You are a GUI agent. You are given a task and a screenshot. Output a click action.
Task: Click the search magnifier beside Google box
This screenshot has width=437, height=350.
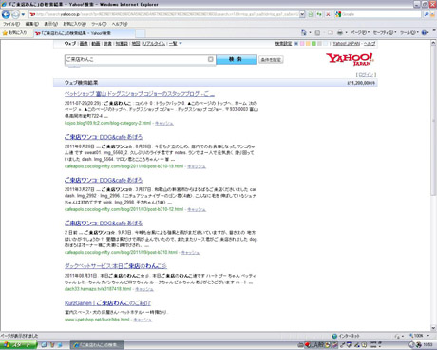click(x=427, y=14)
